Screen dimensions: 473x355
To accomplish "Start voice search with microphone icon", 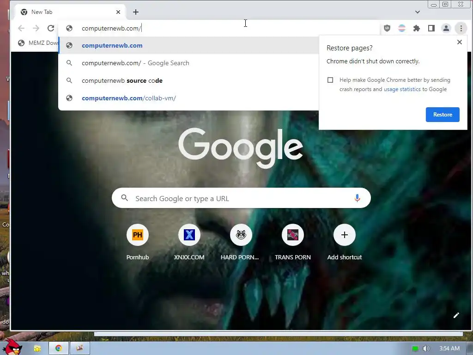I will click(357, 198).
